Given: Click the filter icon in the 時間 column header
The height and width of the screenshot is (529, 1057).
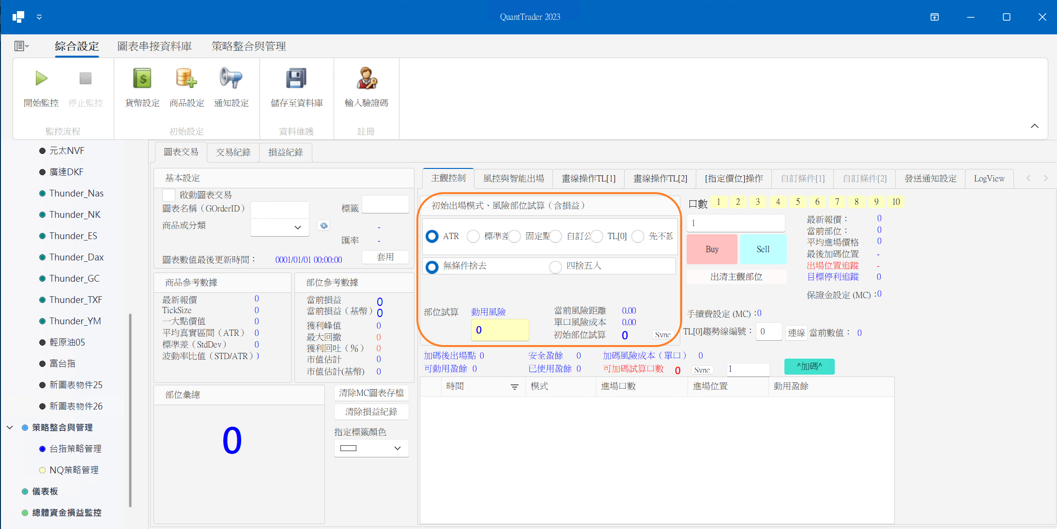Looking at the screenshot, I should click(x=514, y=387).
